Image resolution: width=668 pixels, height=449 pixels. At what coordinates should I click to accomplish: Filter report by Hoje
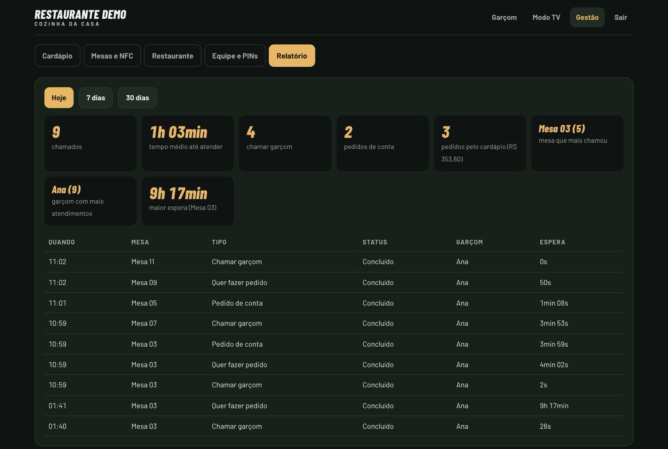tap(59, 98)
